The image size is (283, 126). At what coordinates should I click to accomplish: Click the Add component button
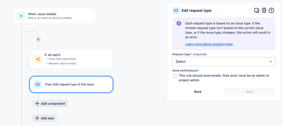50,103
